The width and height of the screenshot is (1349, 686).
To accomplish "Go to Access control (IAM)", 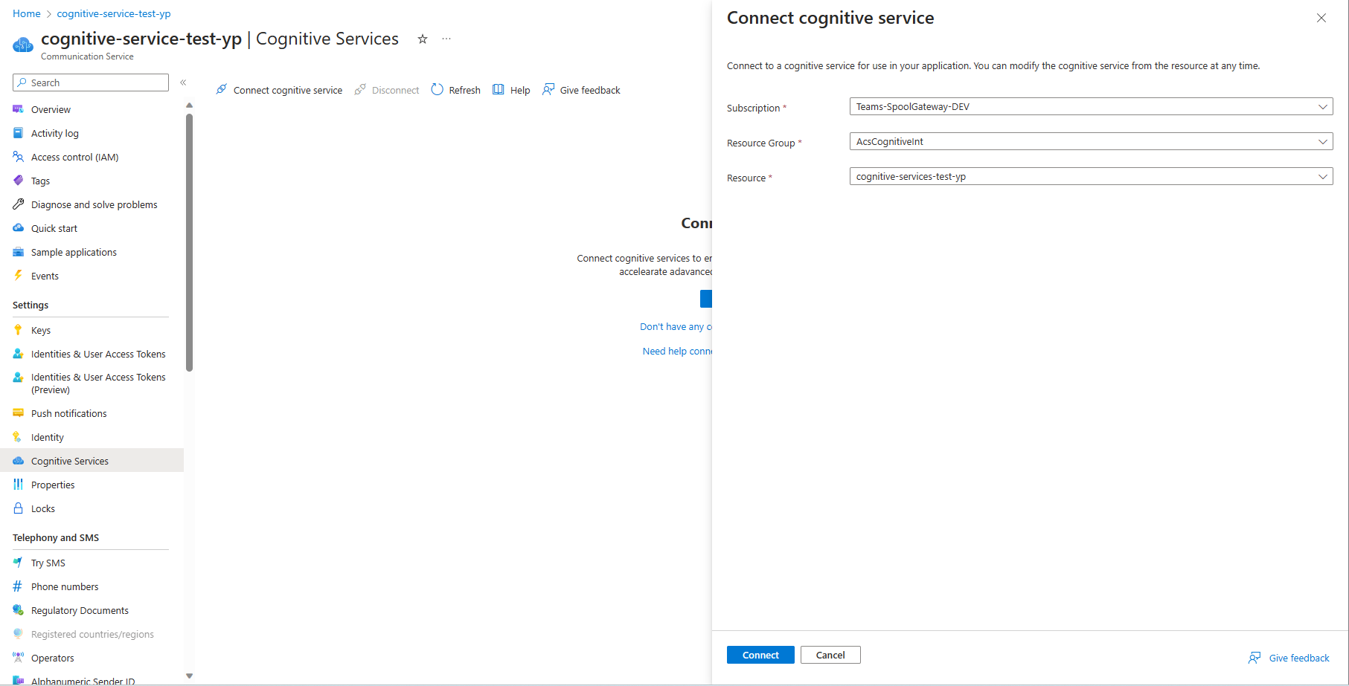I will coord(74,158).
